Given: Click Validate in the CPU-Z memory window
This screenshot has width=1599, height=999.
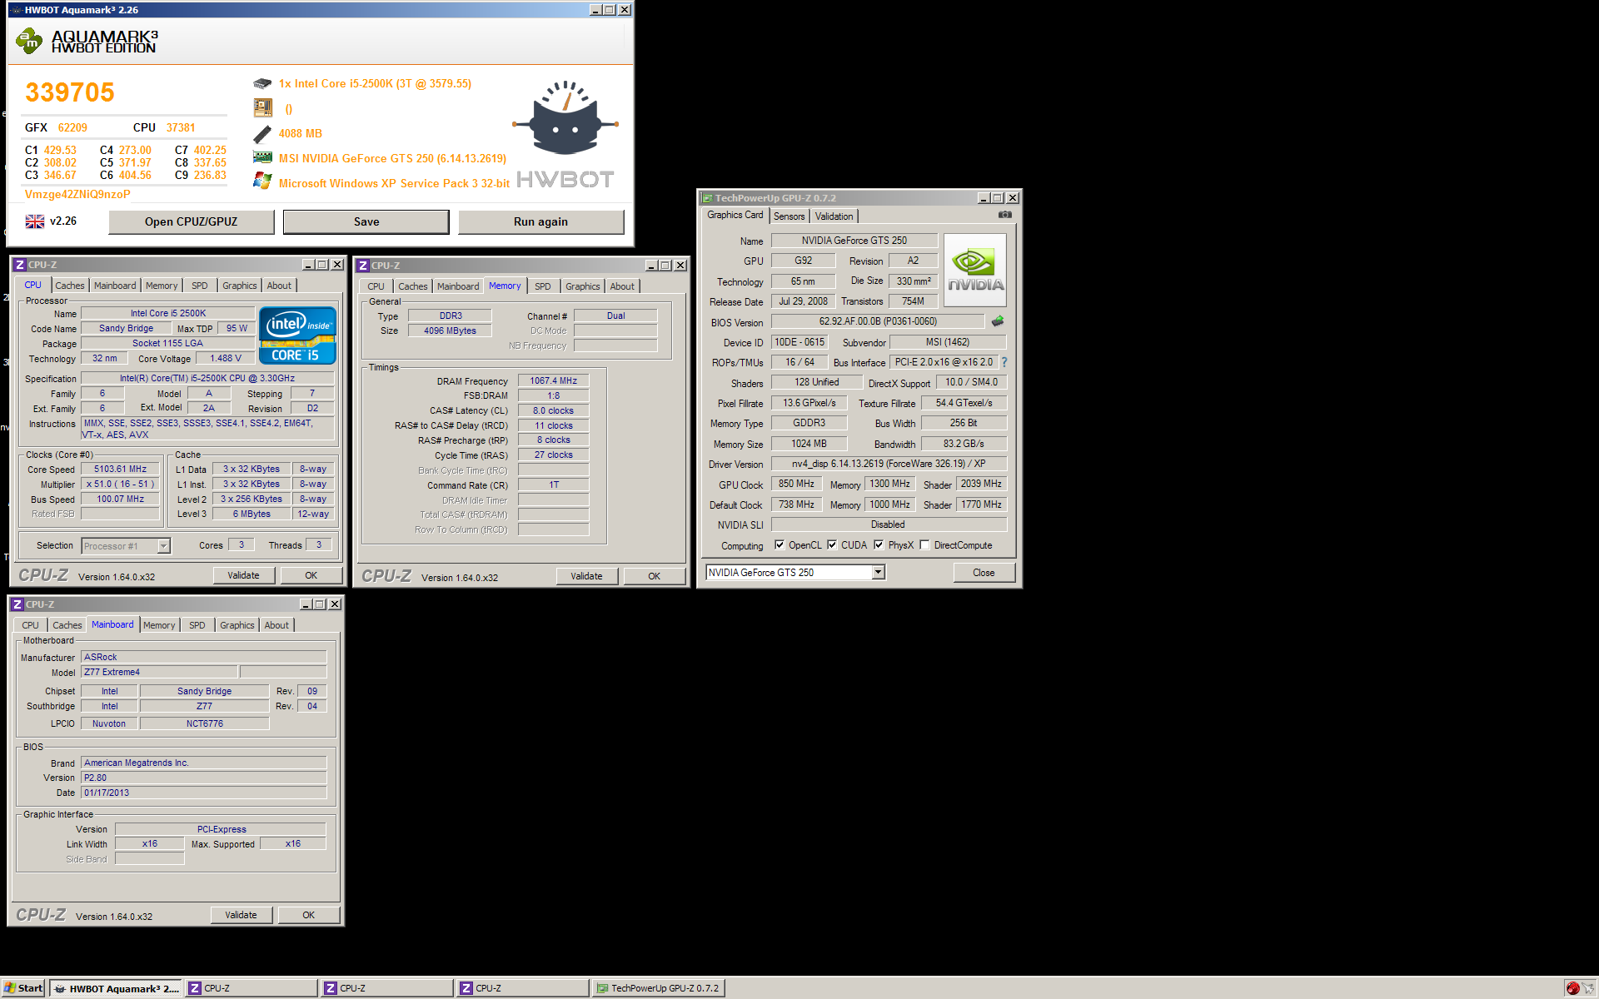Looking at the screenshot, I should point(587,576).
